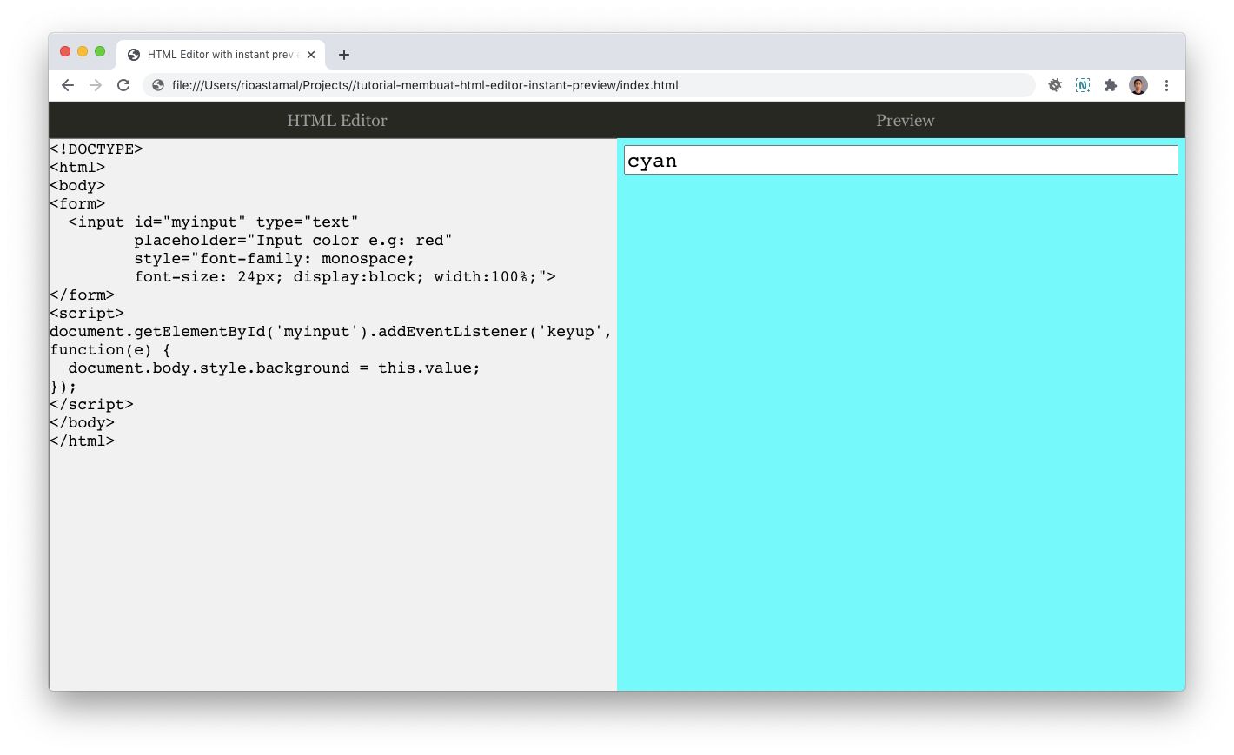
Task: Click the input id="myinput" line
Action: 213,222
